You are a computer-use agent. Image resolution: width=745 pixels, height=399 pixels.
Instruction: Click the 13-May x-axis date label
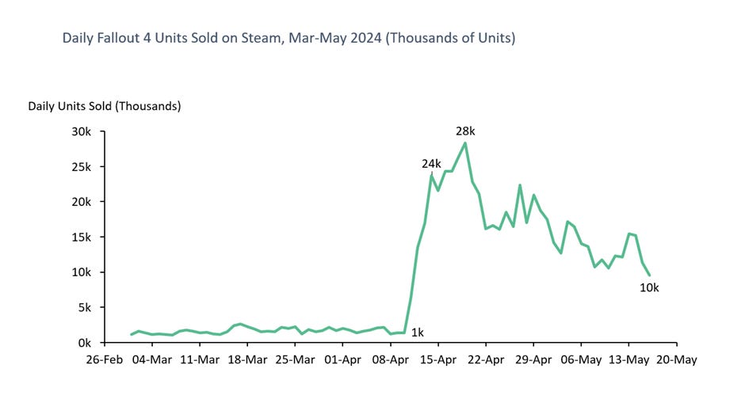tap(628, 361)
